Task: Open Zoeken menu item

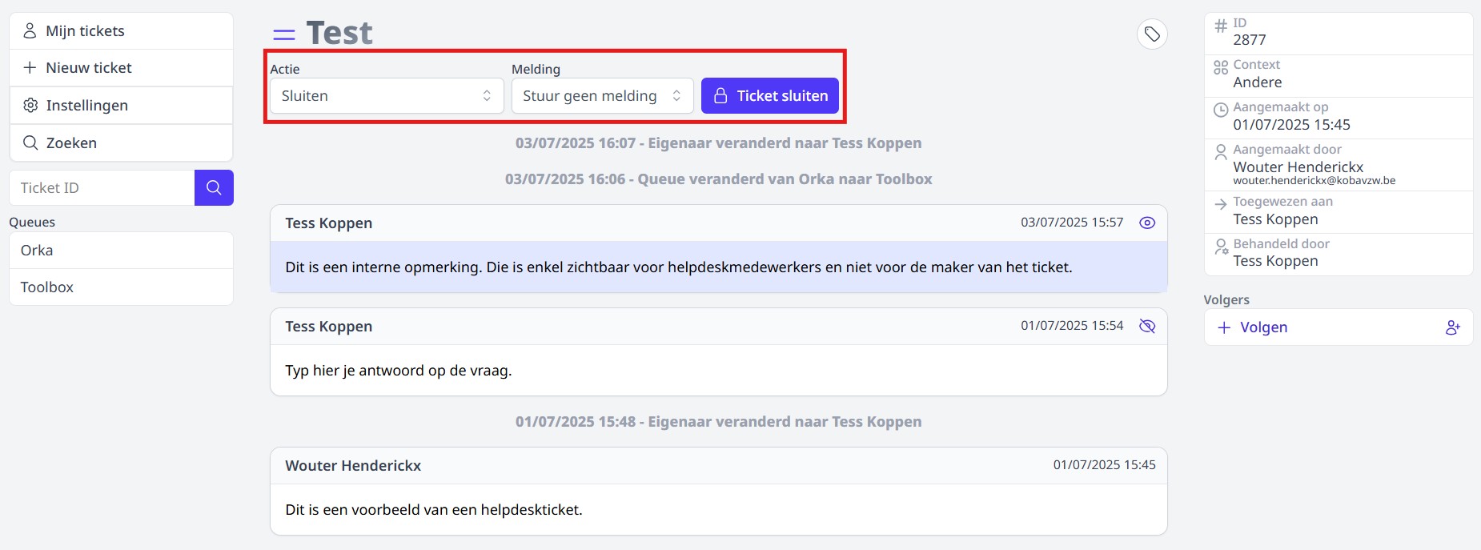Action: coord(121,143)
